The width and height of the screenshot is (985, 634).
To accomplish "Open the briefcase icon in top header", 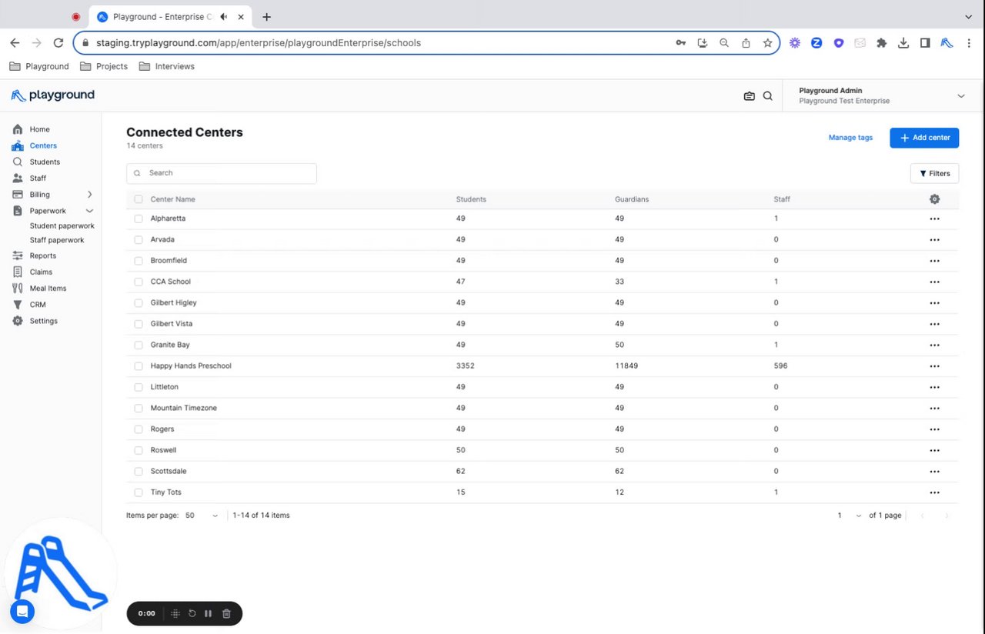I will [x=749, y=96].
